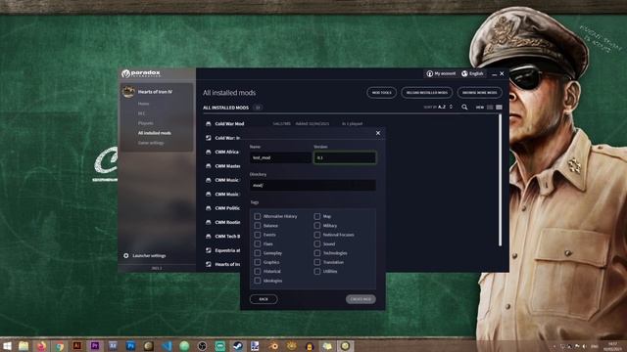Image resolution: width=627 pixels, height=352 pixels.
Task: Open Blender from the taskbar
Action: [273, 346]
